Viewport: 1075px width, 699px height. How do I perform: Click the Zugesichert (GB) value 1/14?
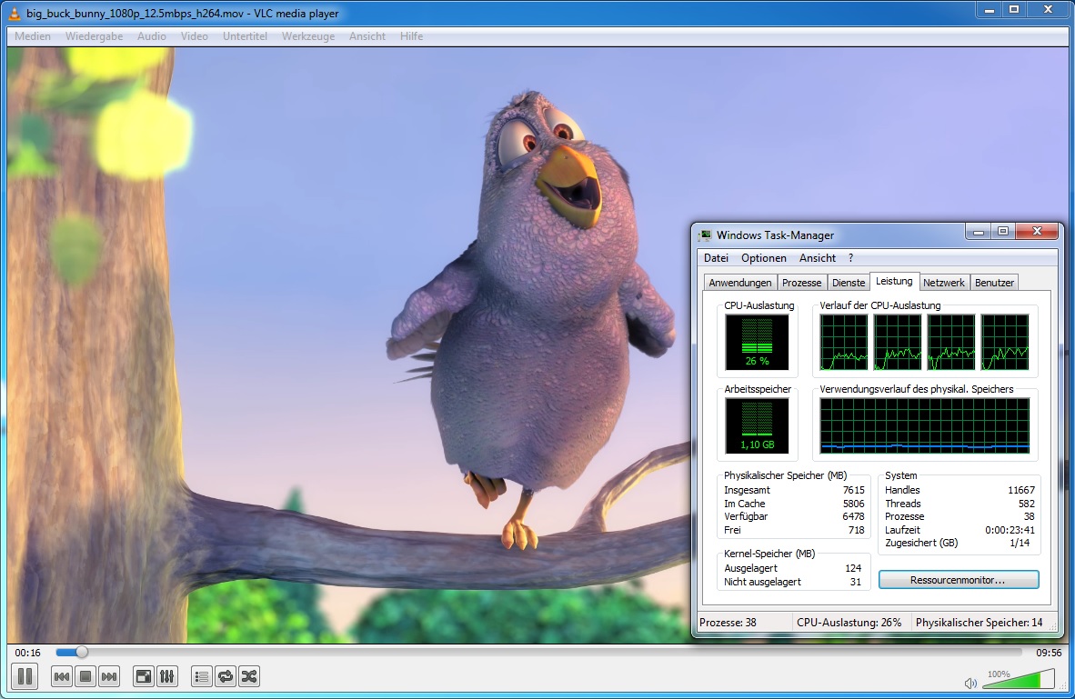(x=1020, y=543)
